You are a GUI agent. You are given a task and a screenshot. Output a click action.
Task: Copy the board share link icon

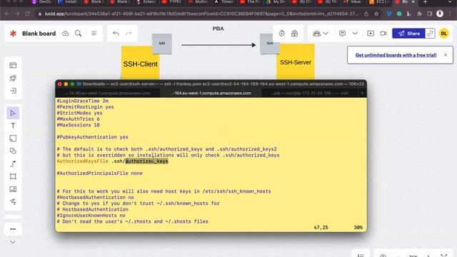pyautogui.click(x=430, y=34)
